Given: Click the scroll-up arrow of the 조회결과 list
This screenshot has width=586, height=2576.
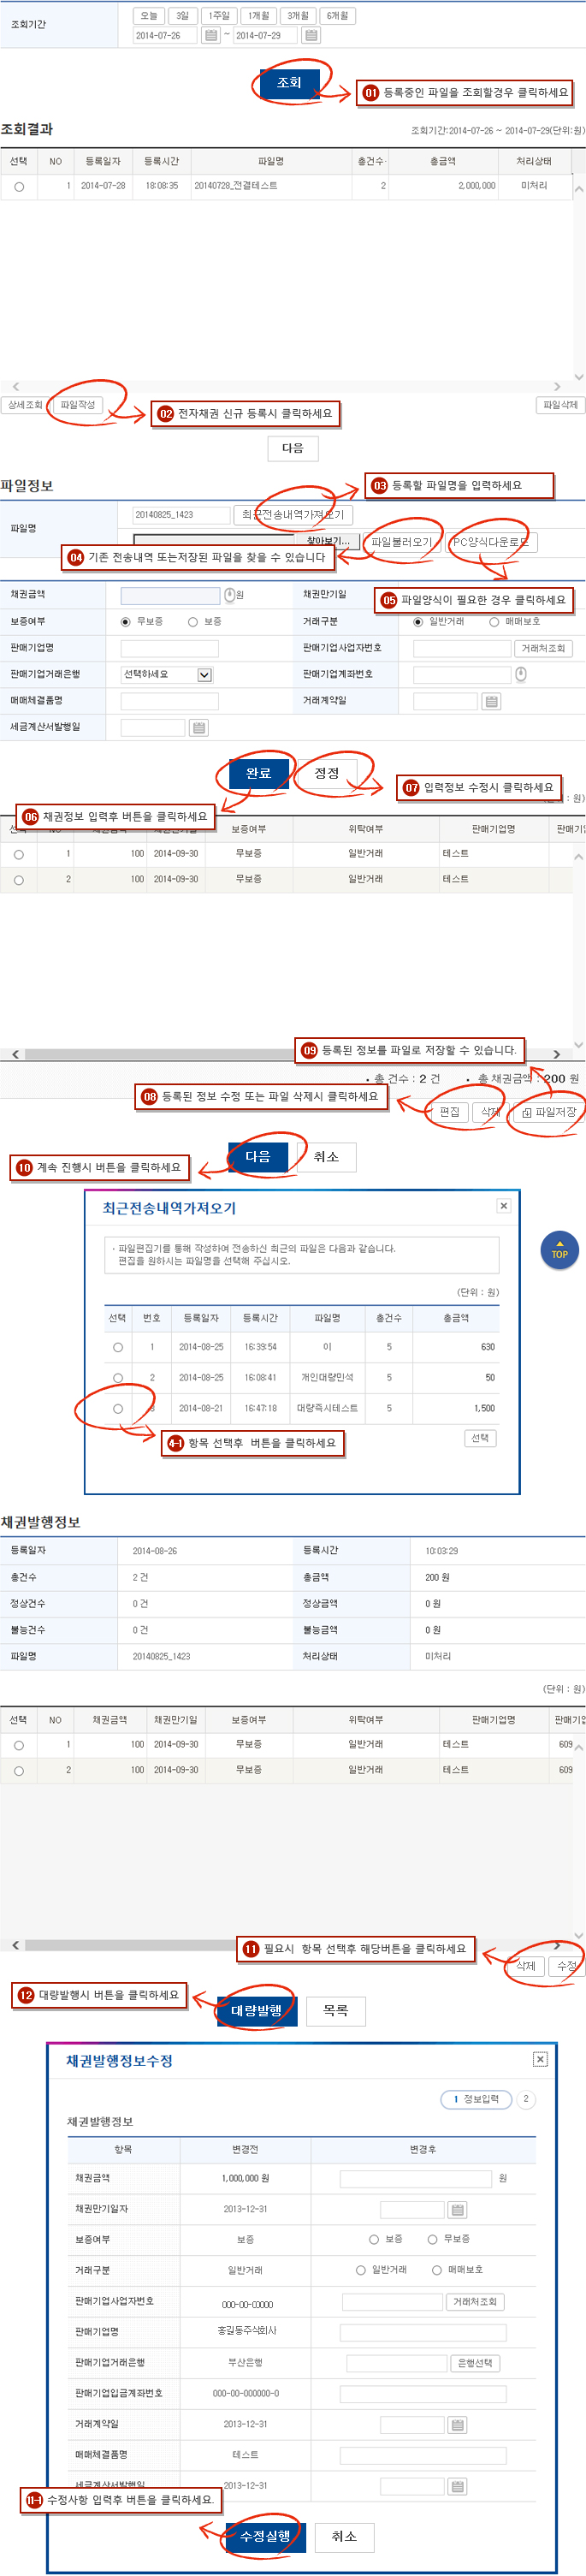Looking at the screenshot, I should click(579, 188).
